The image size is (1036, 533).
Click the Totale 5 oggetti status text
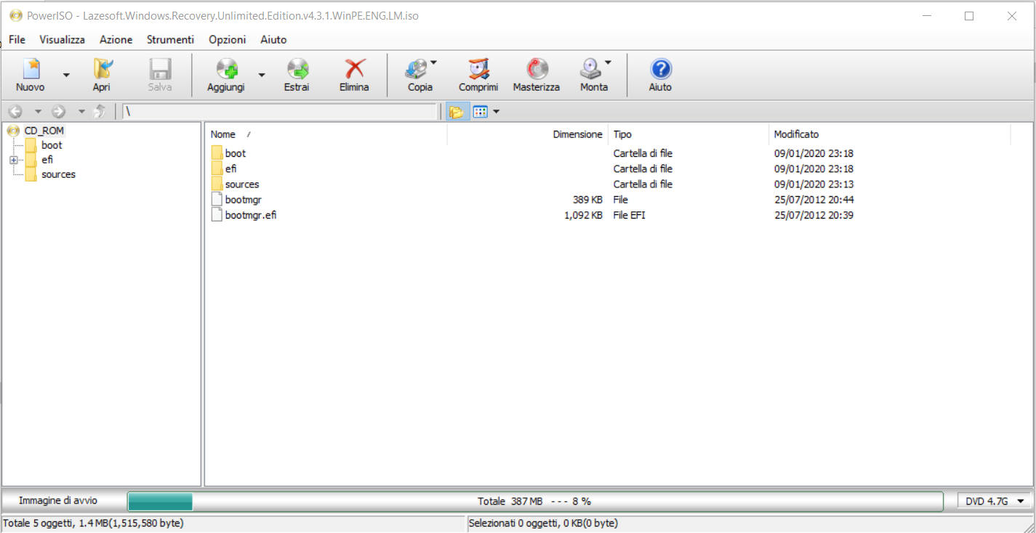point(93,523)
